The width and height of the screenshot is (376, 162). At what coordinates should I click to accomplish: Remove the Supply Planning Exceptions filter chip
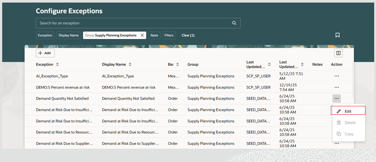click(x=142, y=35)
